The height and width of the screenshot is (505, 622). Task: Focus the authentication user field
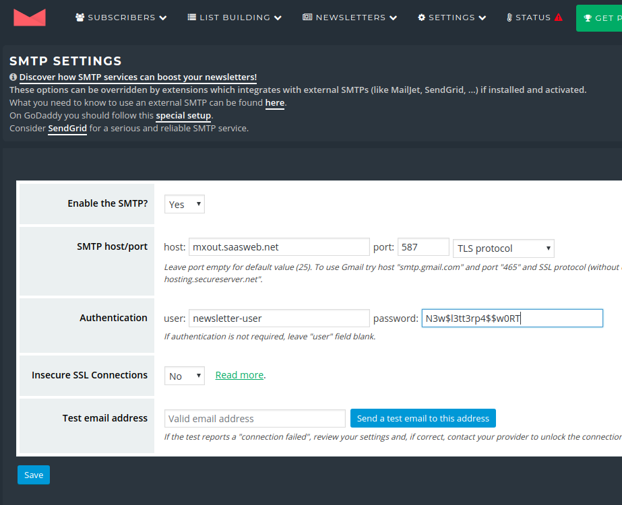click(x=279, y=318)
